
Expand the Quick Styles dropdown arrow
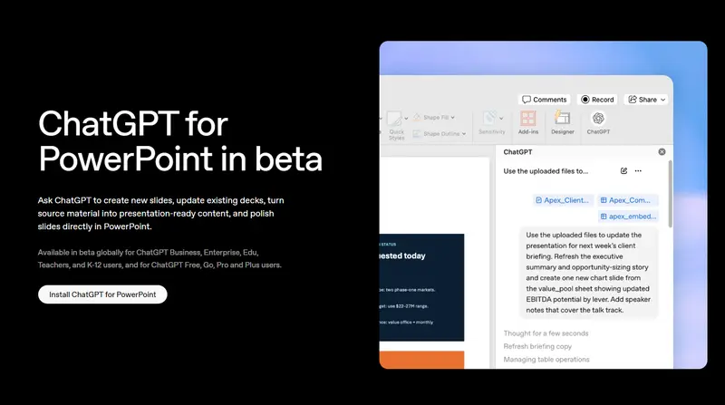406,119
